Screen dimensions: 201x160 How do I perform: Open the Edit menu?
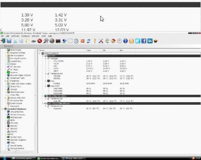pyautogui.click(x=7, y=36)
